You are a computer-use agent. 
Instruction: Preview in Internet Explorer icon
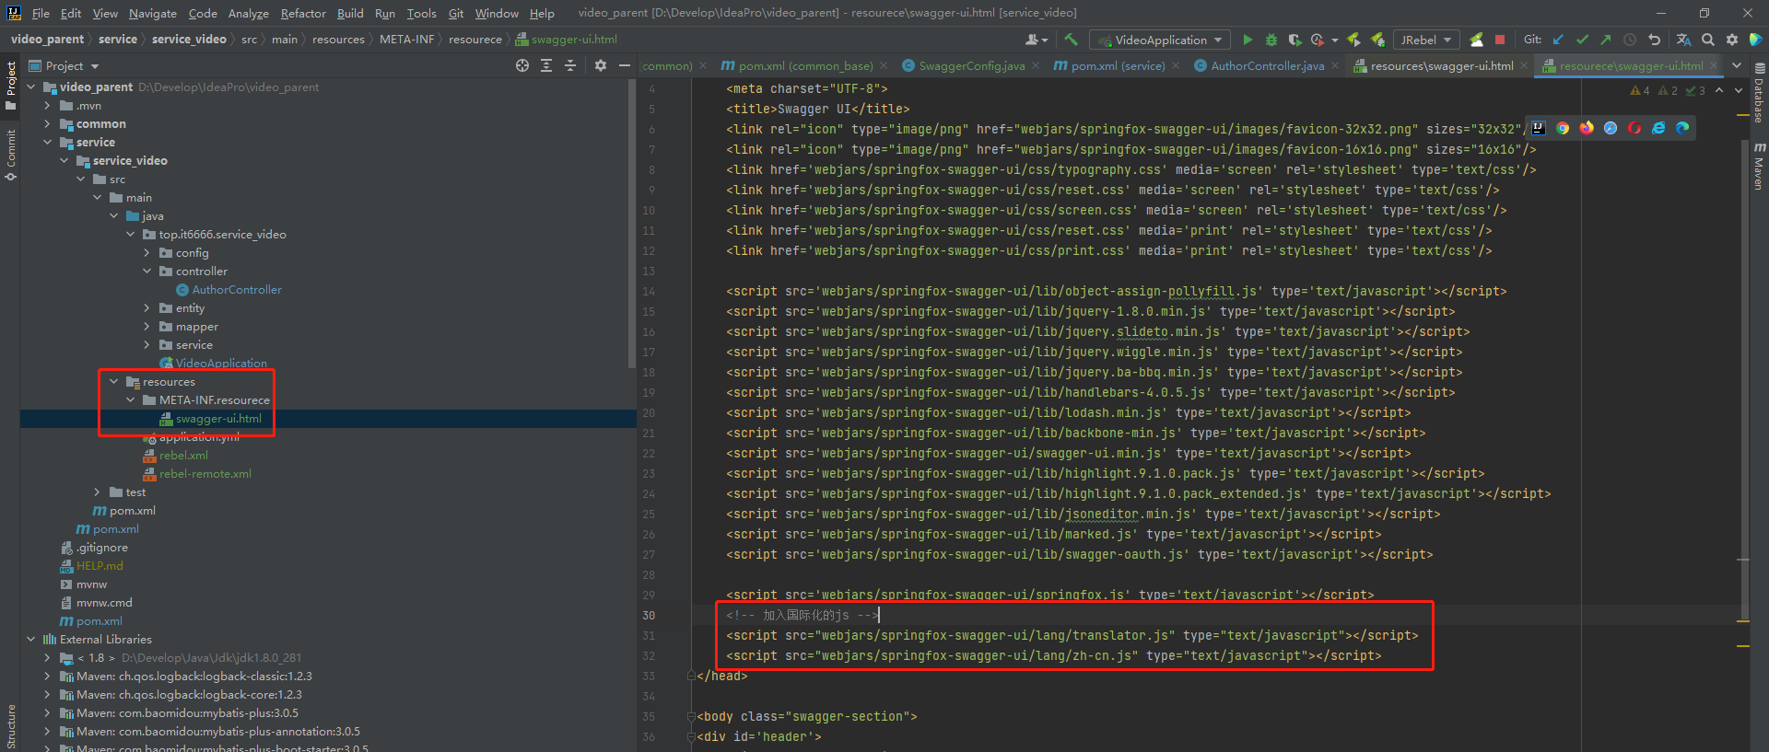1658,128
